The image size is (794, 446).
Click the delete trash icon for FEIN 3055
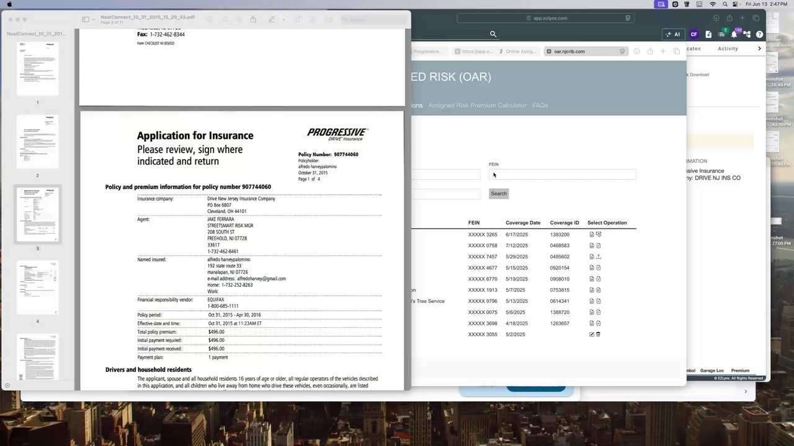click(599, 334)
